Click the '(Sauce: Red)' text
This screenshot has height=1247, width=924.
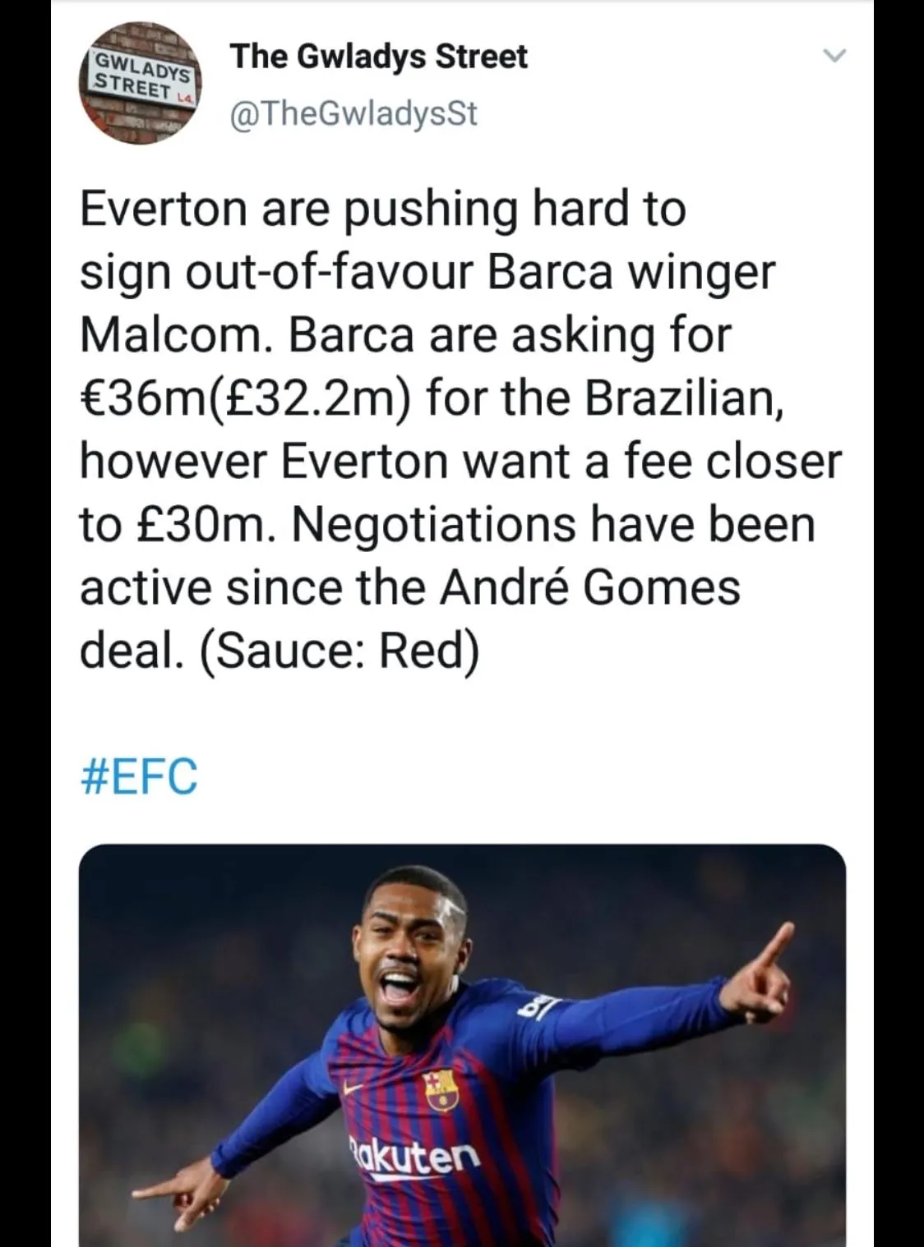click(339, 650)
